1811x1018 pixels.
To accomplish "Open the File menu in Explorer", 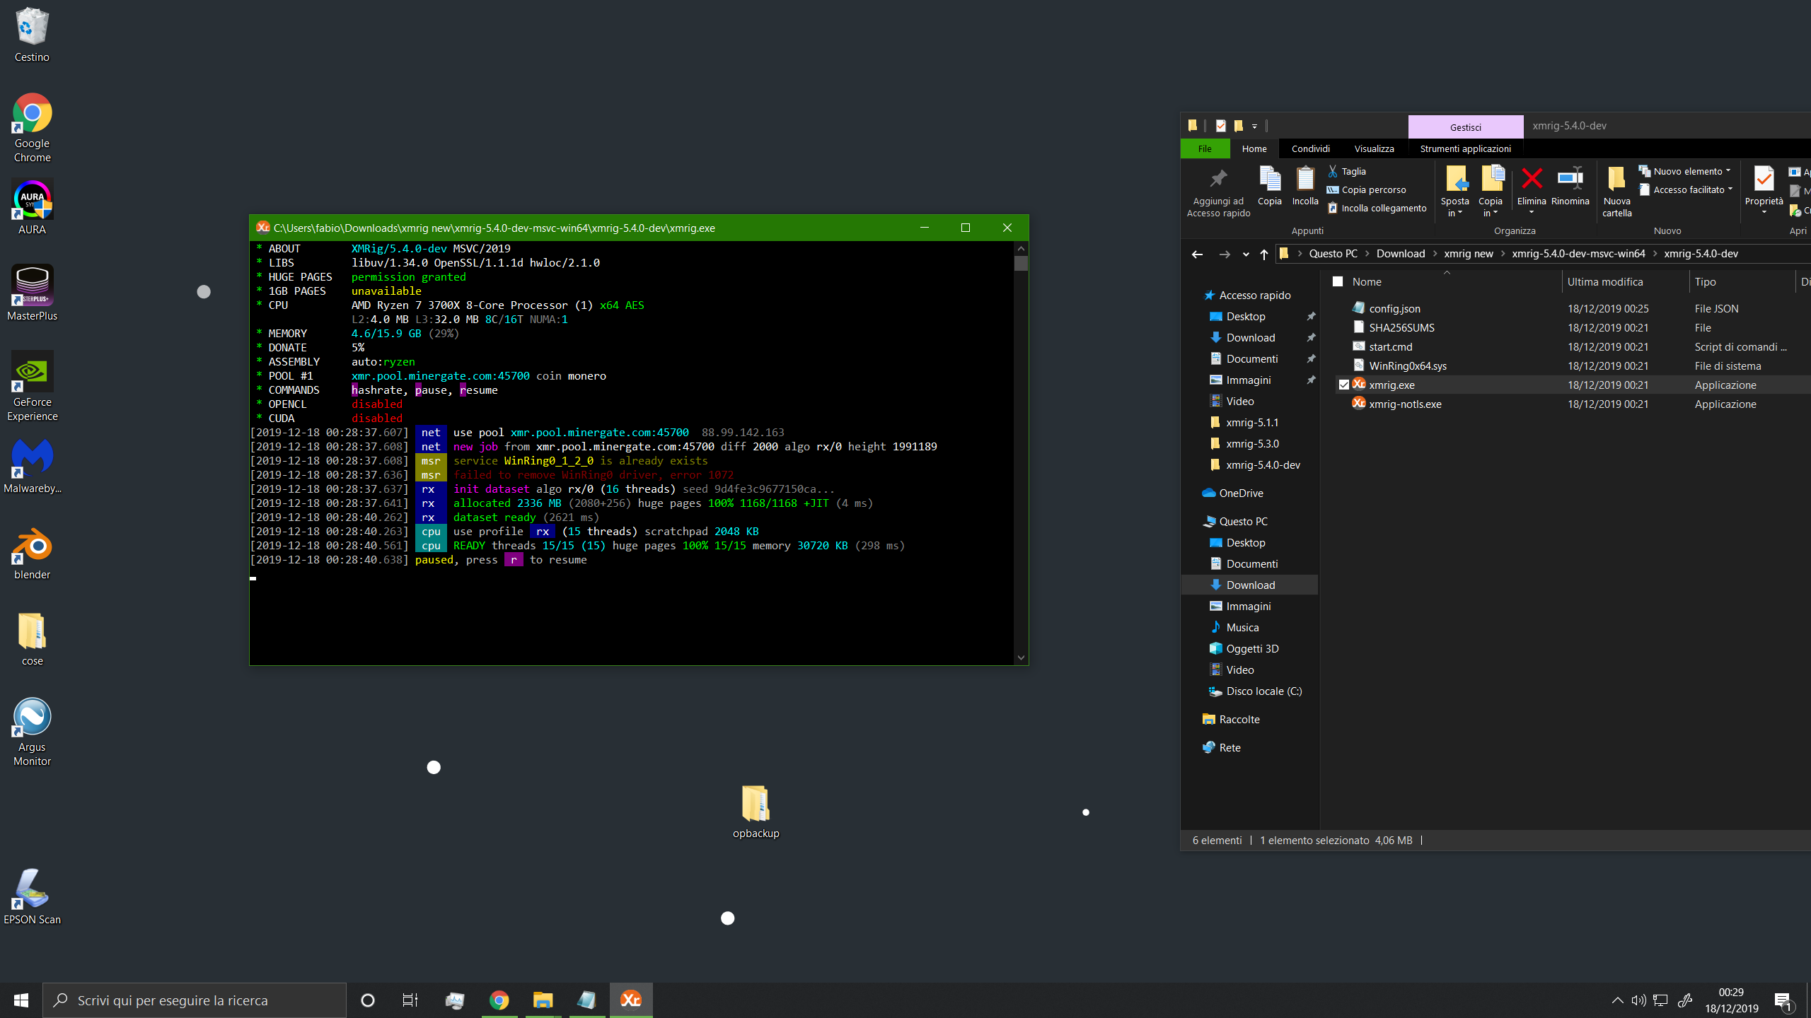I will point(1205,148).
